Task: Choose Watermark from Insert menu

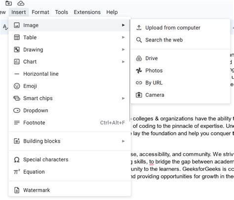Action: [70, 190]
